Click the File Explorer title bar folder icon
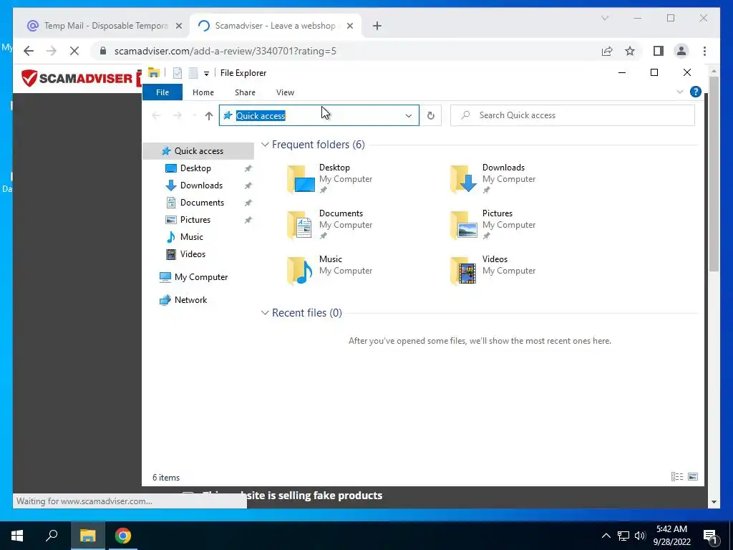 [153, 72]
